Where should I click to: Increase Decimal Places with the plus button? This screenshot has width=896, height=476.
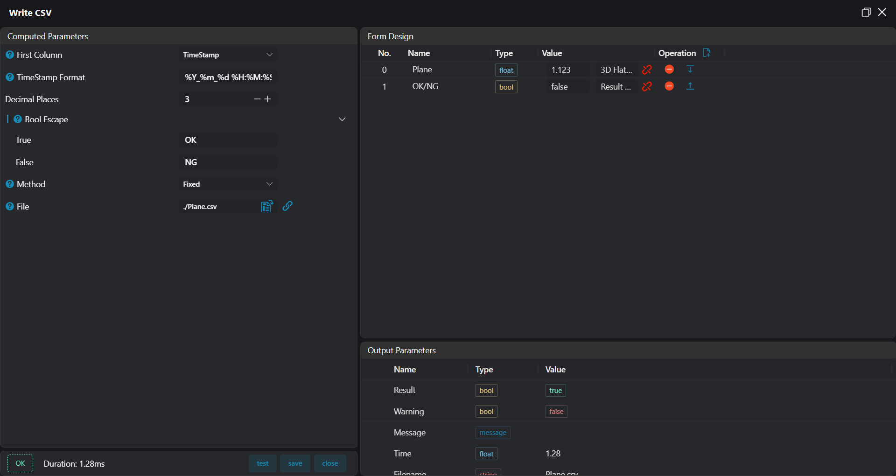coord(268,99)
